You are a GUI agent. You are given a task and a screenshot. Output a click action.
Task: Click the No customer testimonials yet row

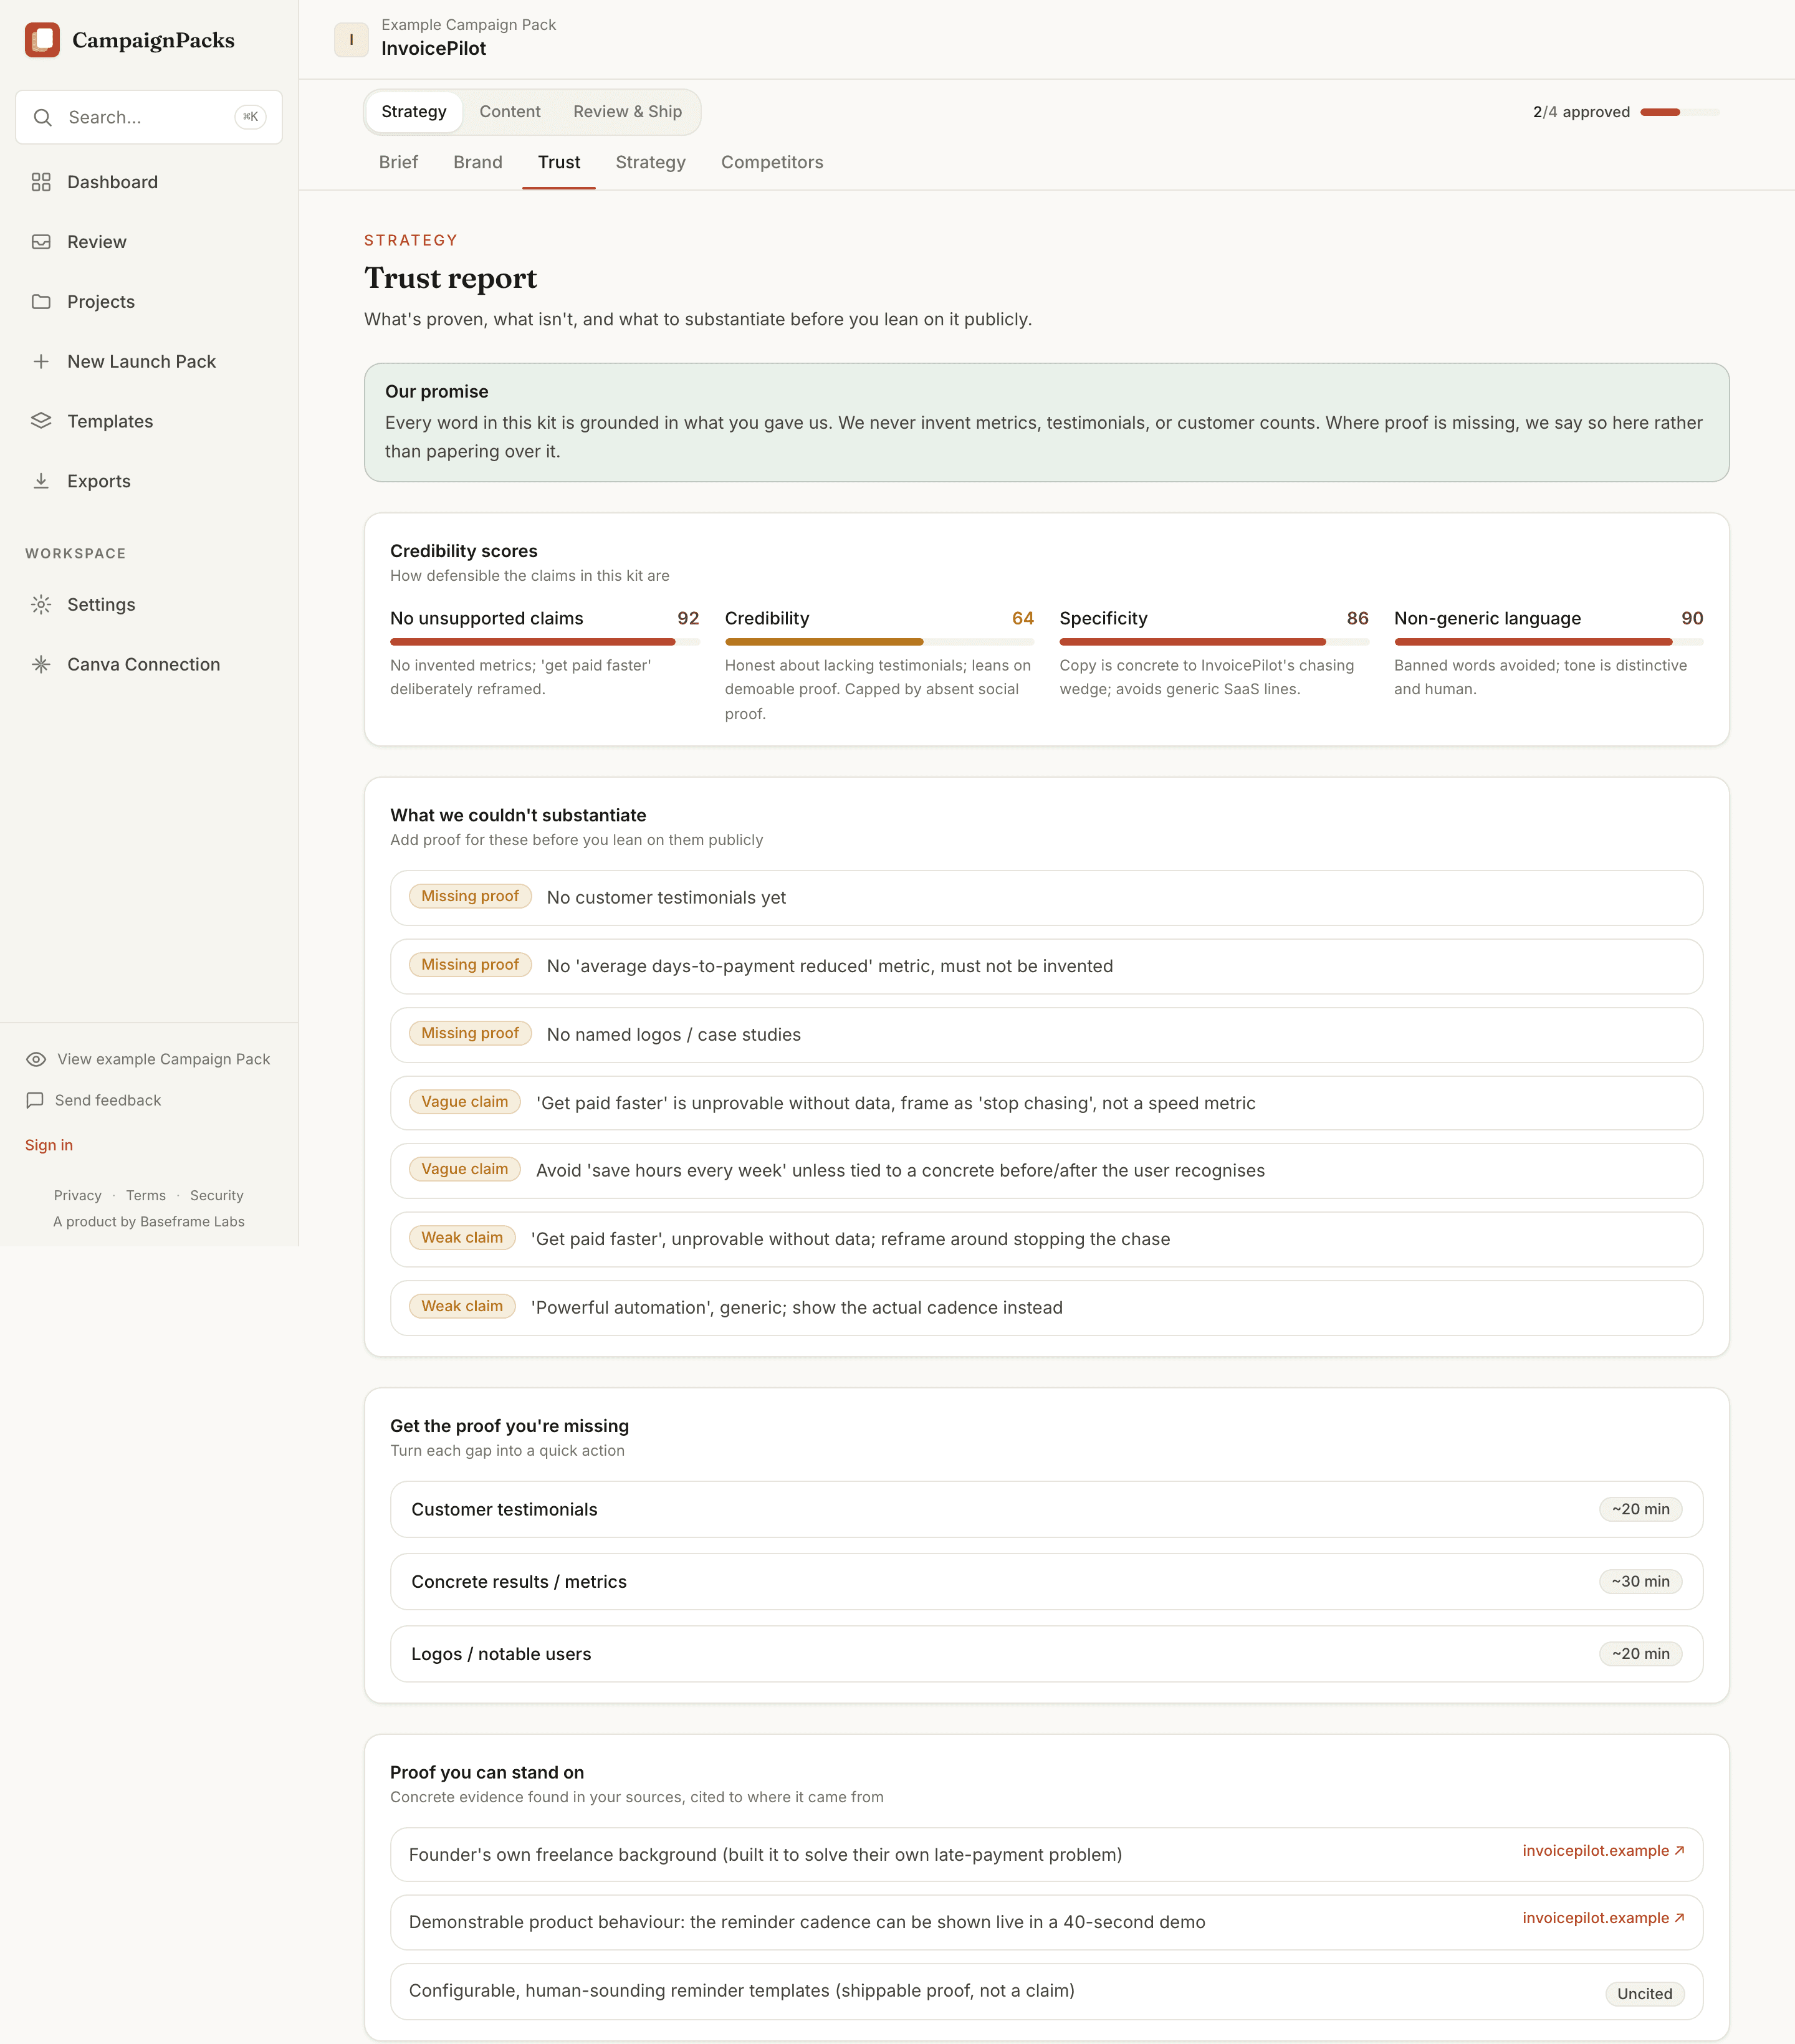click(x=1046, y=898)
